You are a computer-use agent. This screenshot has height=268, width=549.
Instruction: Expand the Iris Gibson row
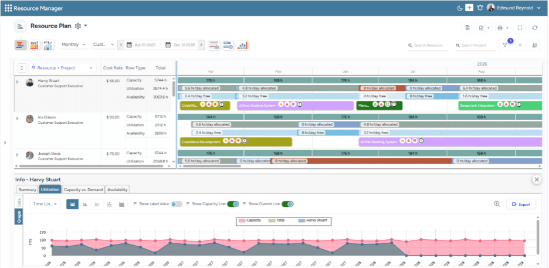pos(17,118)
